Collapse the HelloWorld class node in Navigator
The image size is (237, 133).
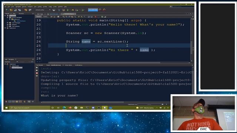coord(5,64)
